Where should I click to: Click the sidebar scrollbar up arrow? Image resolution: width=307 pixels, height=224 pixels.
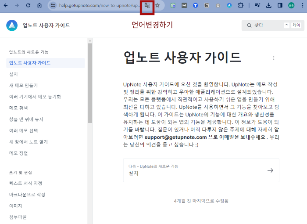coord(90,41)
